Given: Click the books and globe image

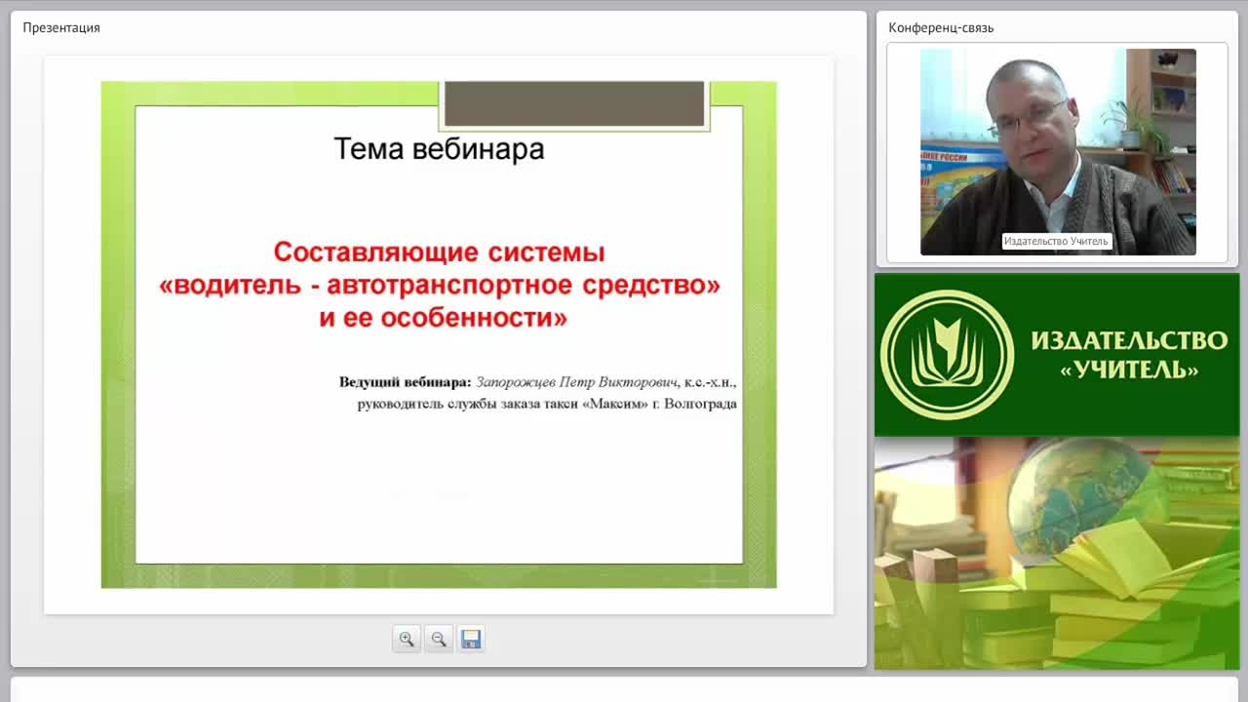Looking at the screenshot, I should tap(1057, 553).
